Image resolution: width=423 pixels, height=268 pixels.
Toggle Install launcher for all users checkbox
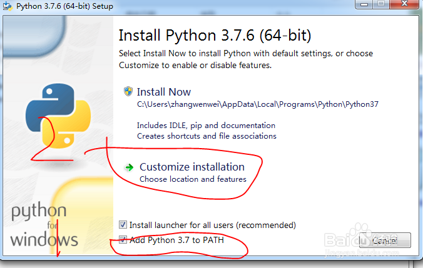tap(123, 225)
